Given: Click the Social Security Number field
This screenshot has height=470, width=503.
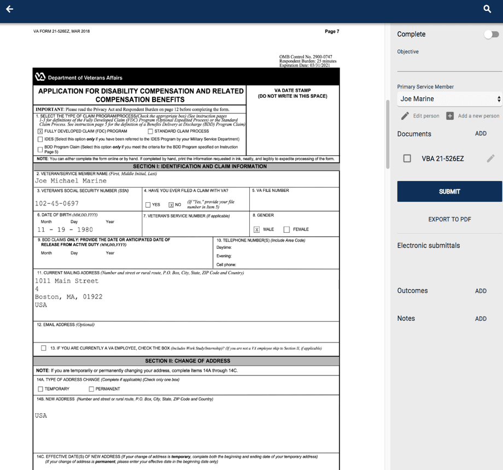Looking at the screenshot, I should 87,203.
